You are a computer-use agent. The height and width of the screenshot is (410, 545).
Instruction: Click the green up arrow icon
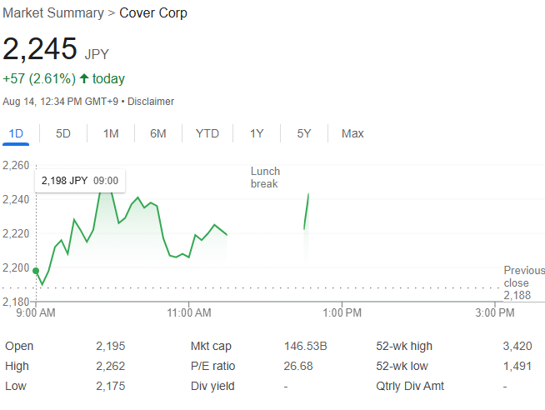click(84, 79)
